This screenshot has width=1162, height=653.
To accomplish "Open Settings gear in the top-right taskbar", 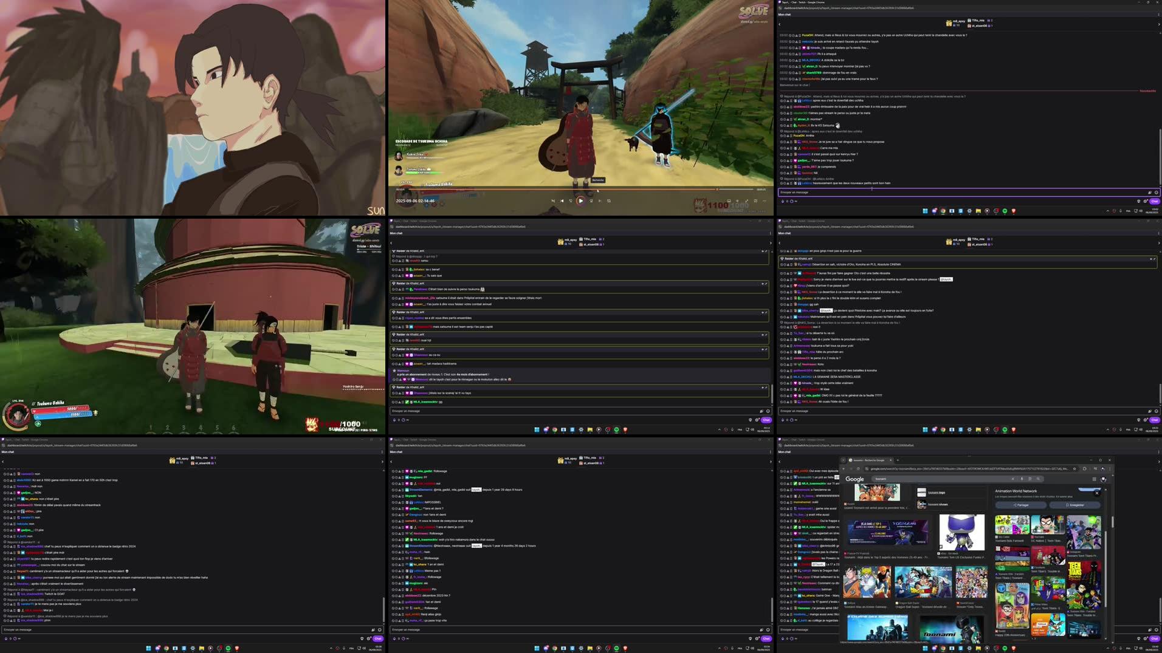I will [969, 211].
